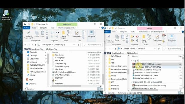Collapse the hoy (6) group

pos(132,60)
